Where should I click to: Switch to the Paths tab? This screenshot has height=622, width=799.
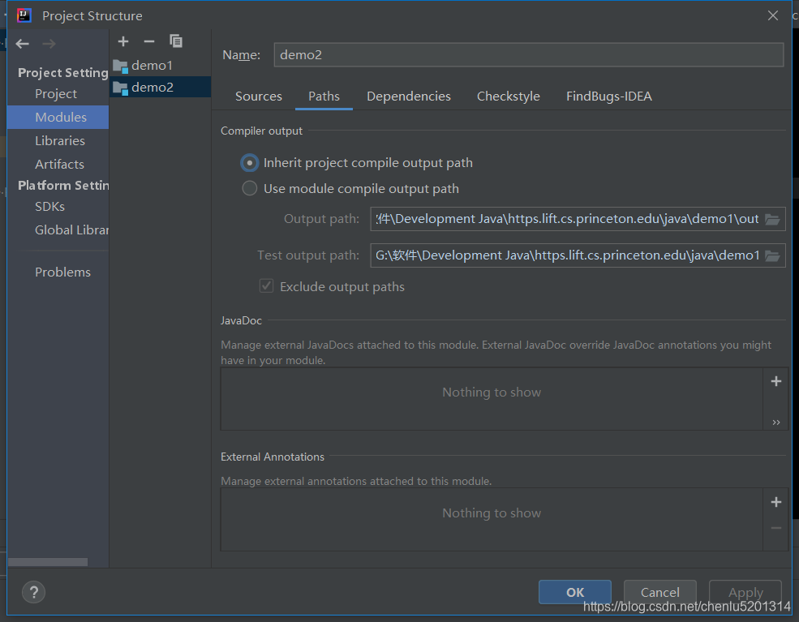pos(324,97)
